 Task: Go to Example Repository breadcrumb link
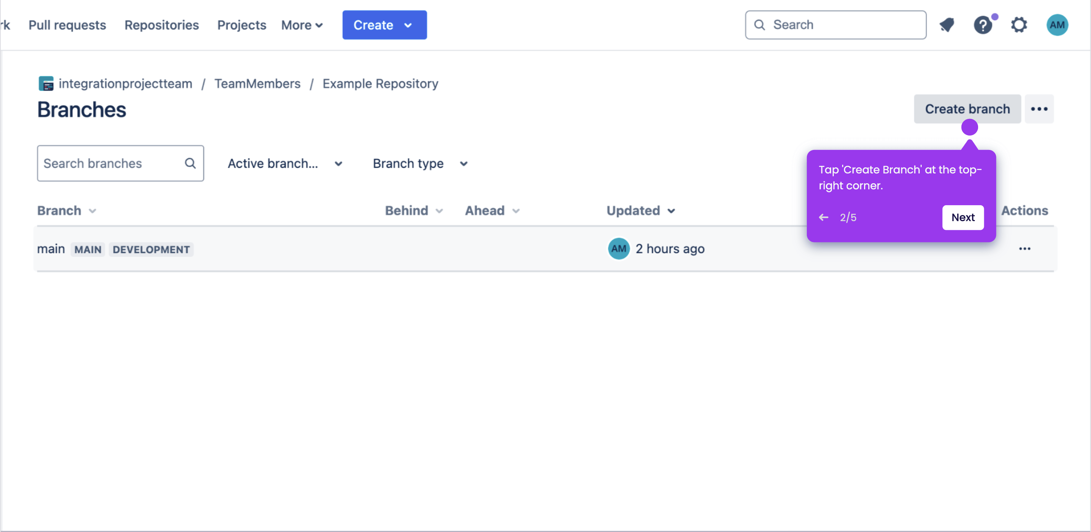coord(380,84)
